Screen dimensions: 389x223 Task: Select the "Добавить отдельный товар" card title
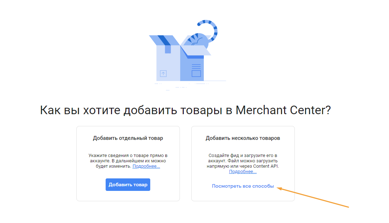point(128,138)
